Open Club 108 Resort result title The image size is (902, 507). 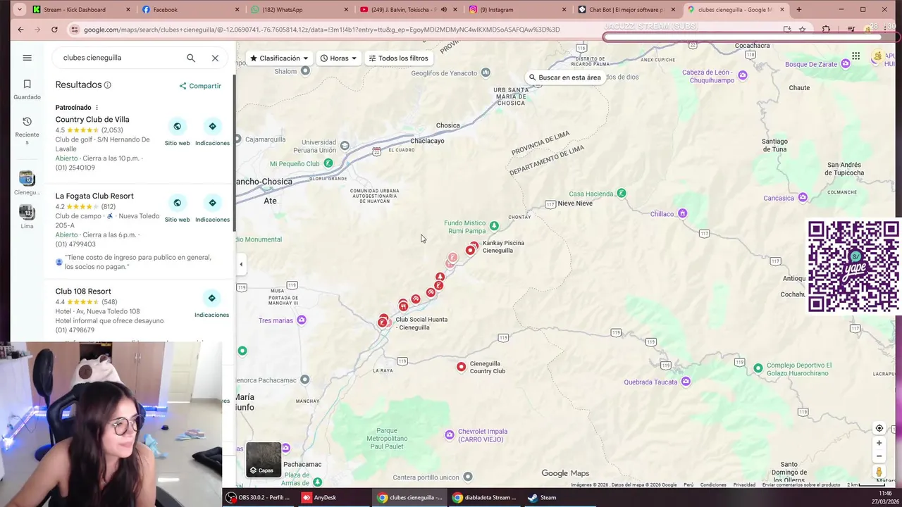83,291
